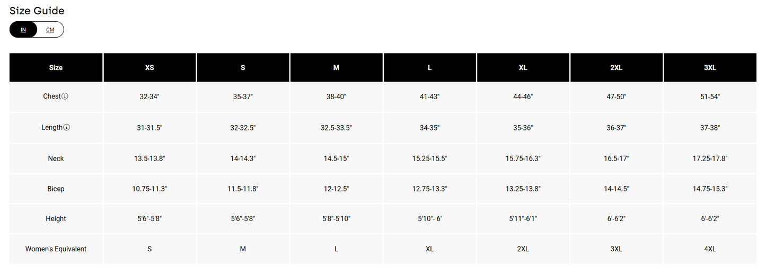Click the 3XL size column header

pyautogui.click(x=710, y=68)
